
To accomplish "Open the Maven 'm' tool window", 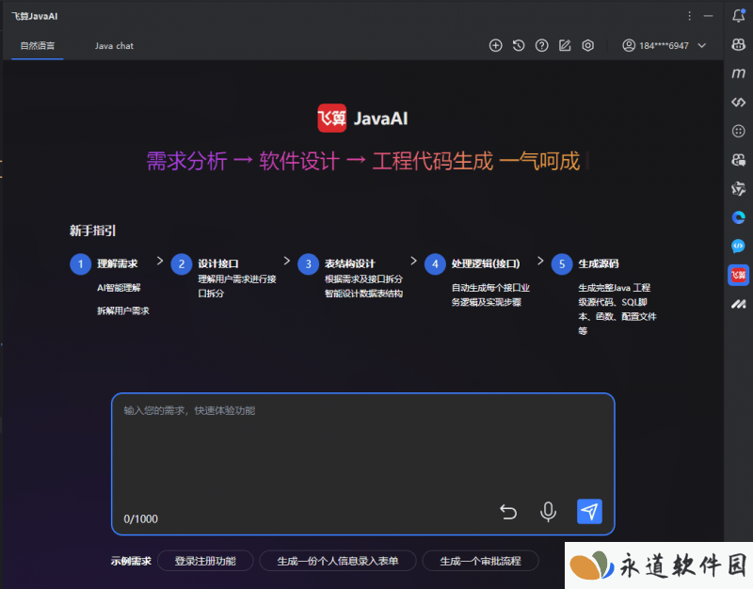I will pyautogui.click(x=739, y=73).
